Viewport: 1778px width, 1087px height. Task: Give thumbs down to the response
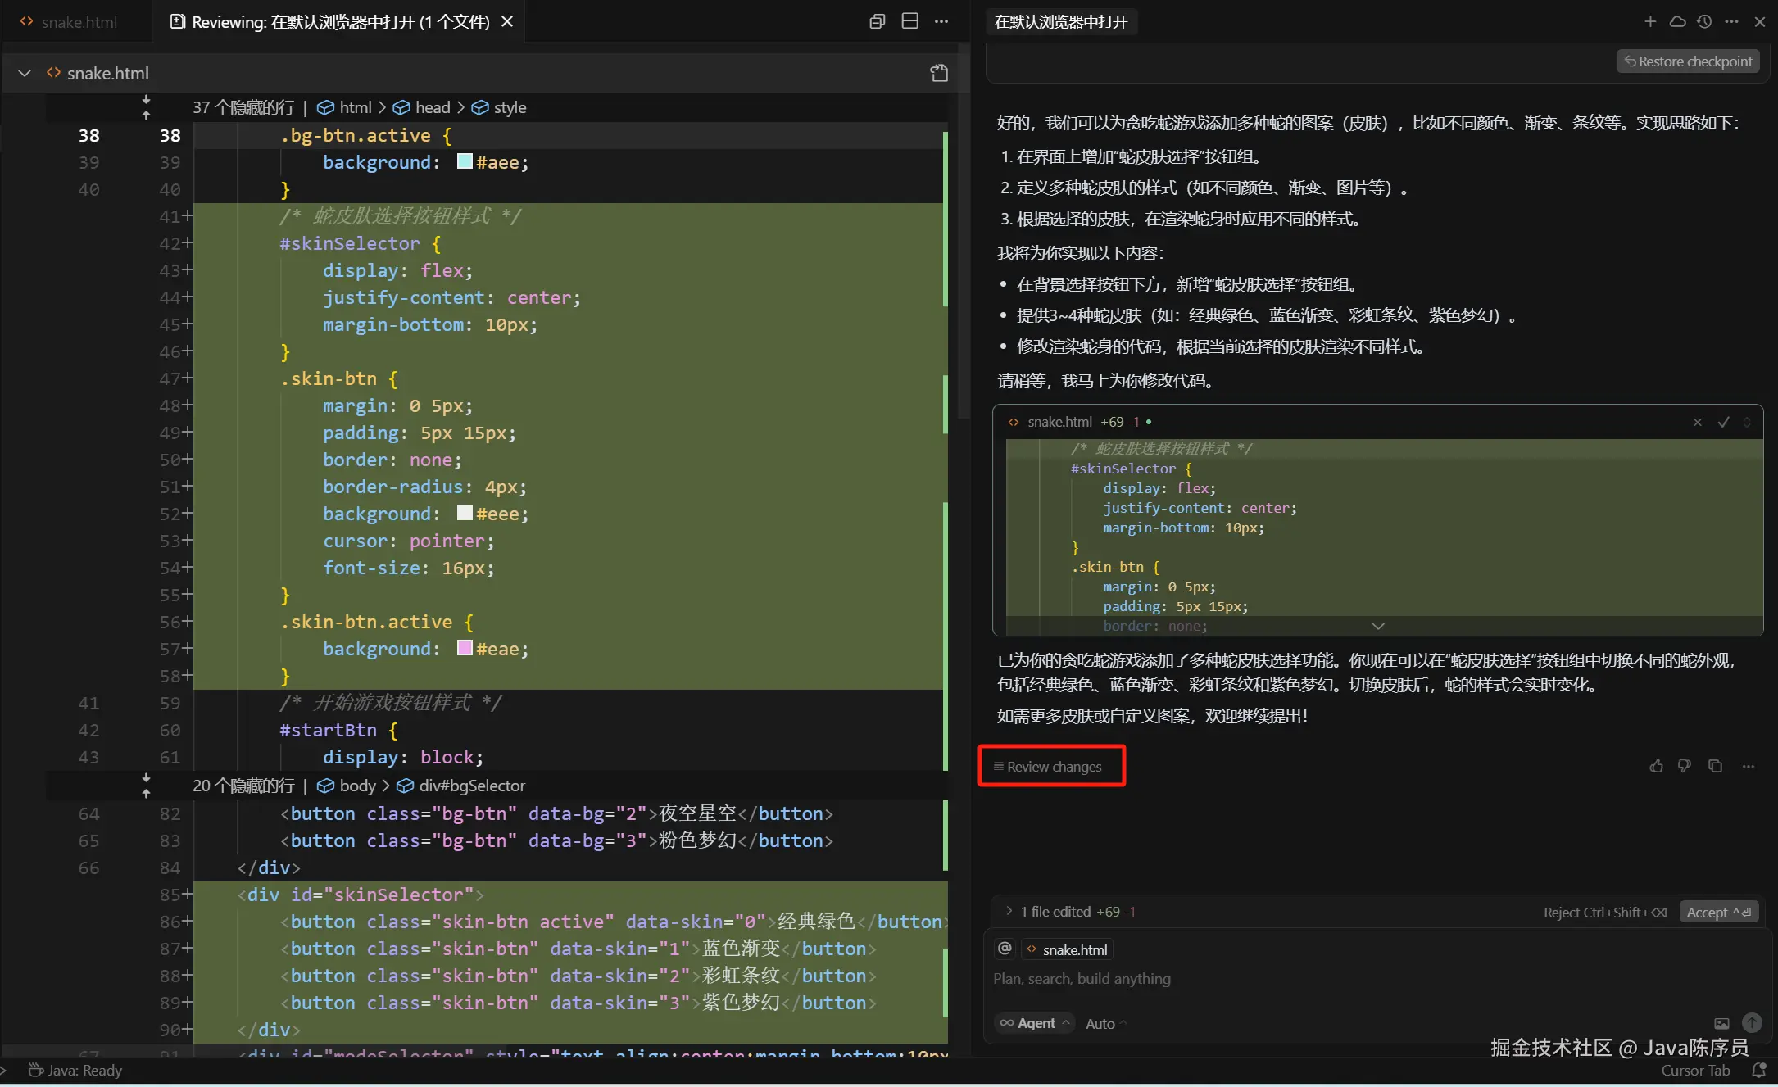(1685, 766)
